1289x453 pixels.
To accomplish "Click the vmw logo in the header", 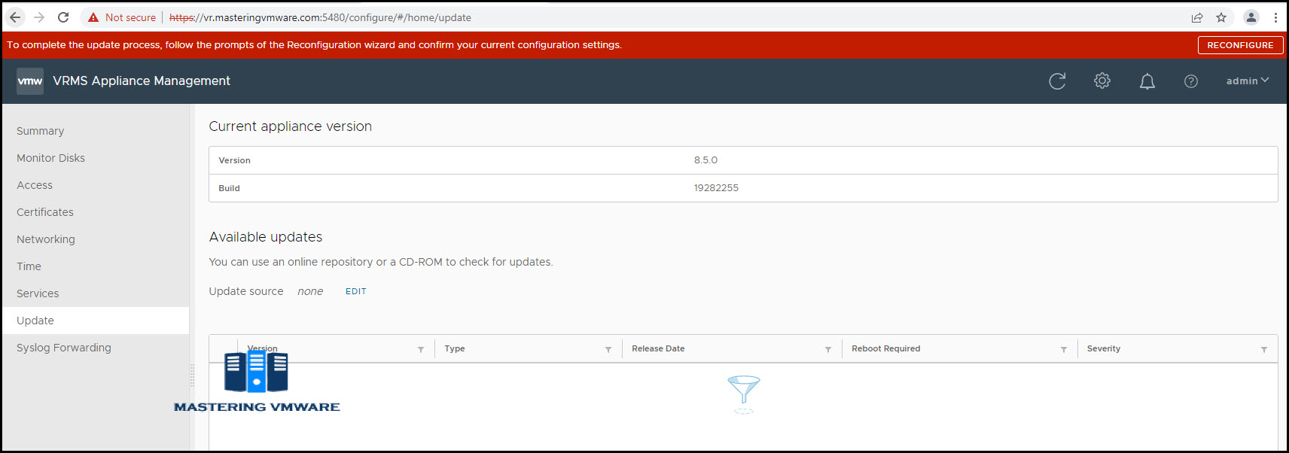I will (x=30, y=81).
